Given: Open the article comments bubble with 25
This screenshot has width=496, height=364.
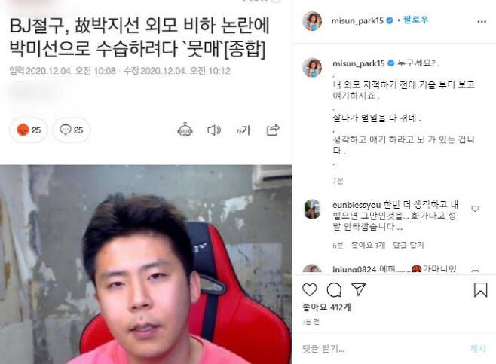Looking at the screenshot, I should 71,130.
